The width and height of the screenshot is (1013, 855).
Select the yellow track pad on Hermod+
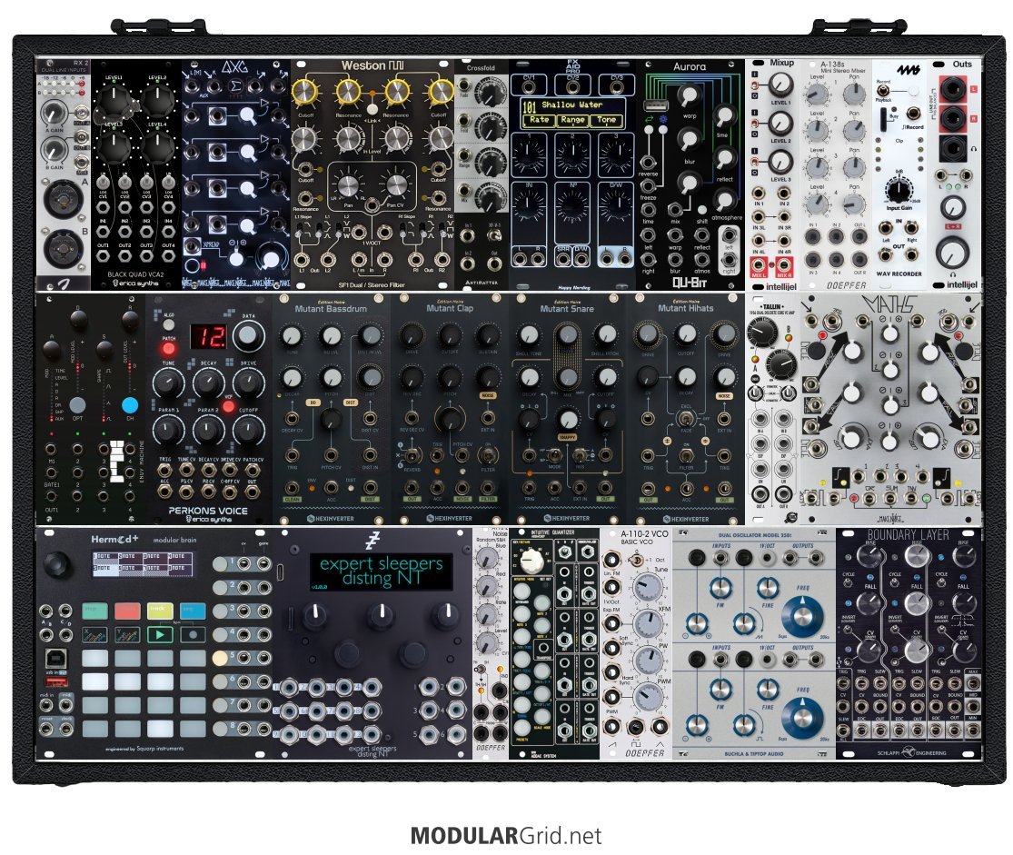click(x=160, y=610)
